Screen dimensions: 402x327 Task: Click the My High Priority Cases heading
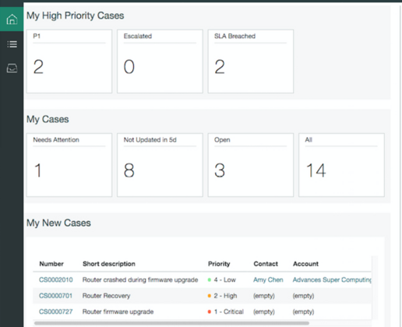(76, 16)
